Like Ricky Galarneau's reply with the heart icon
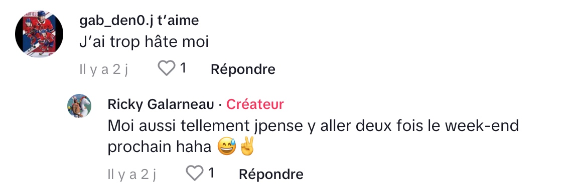This screenshot has height=195, width=567. tap(195, 173)
